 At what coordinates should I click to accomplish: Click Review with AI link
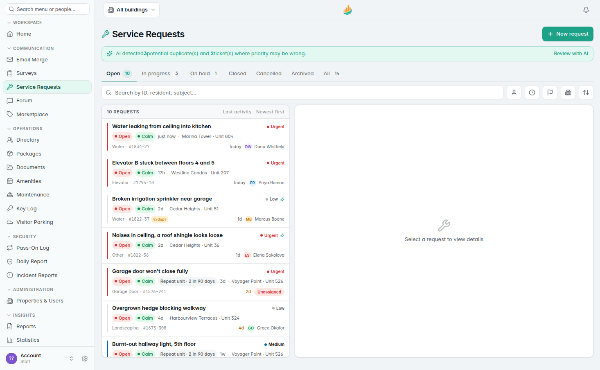coord(571,54)
